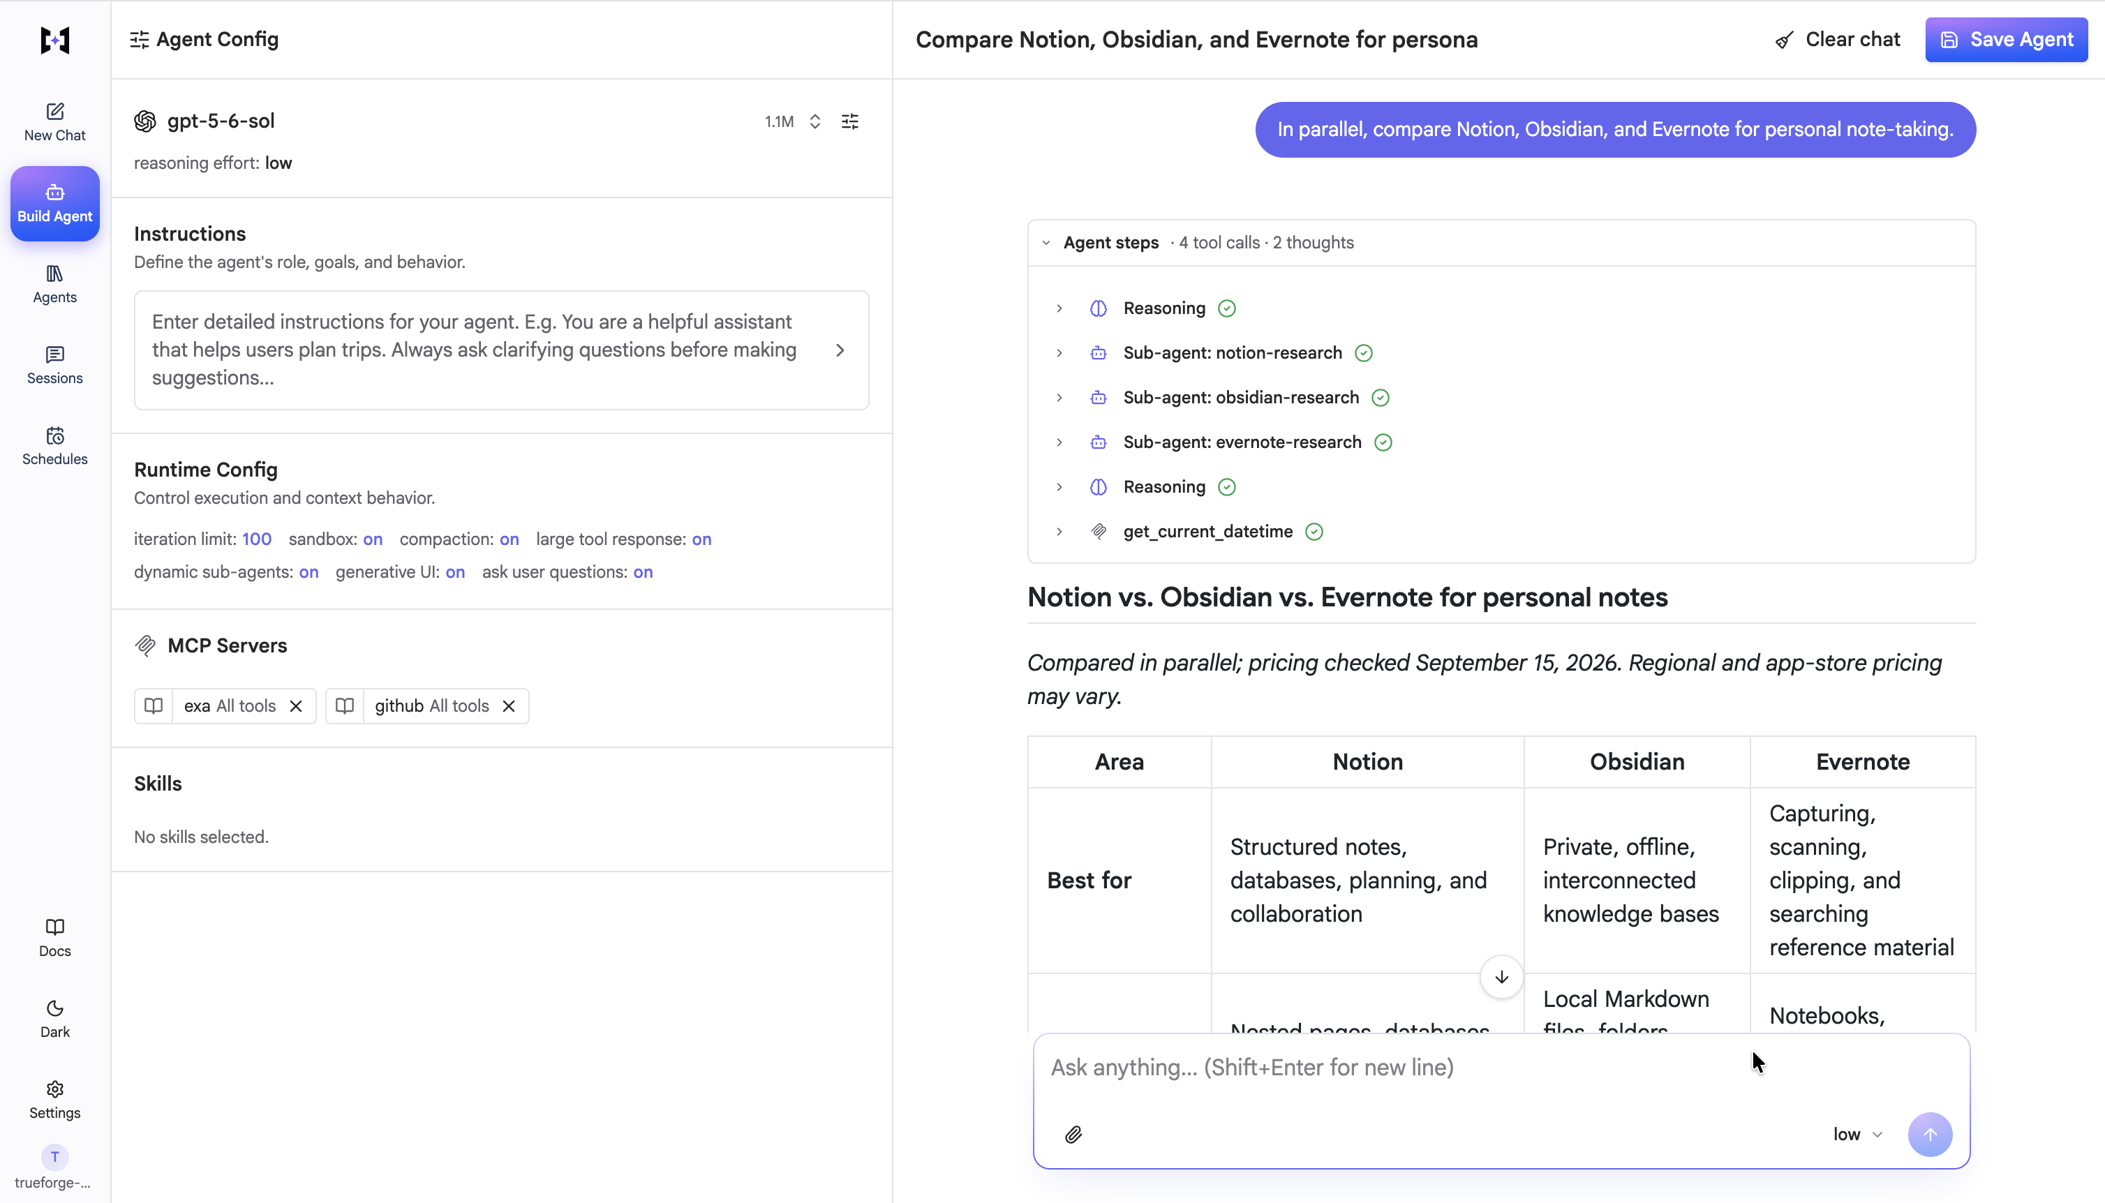This screenshot has width=2105, height=1203.
Task: Click the green check beside evernote-research
Action: click(1382, 442)
